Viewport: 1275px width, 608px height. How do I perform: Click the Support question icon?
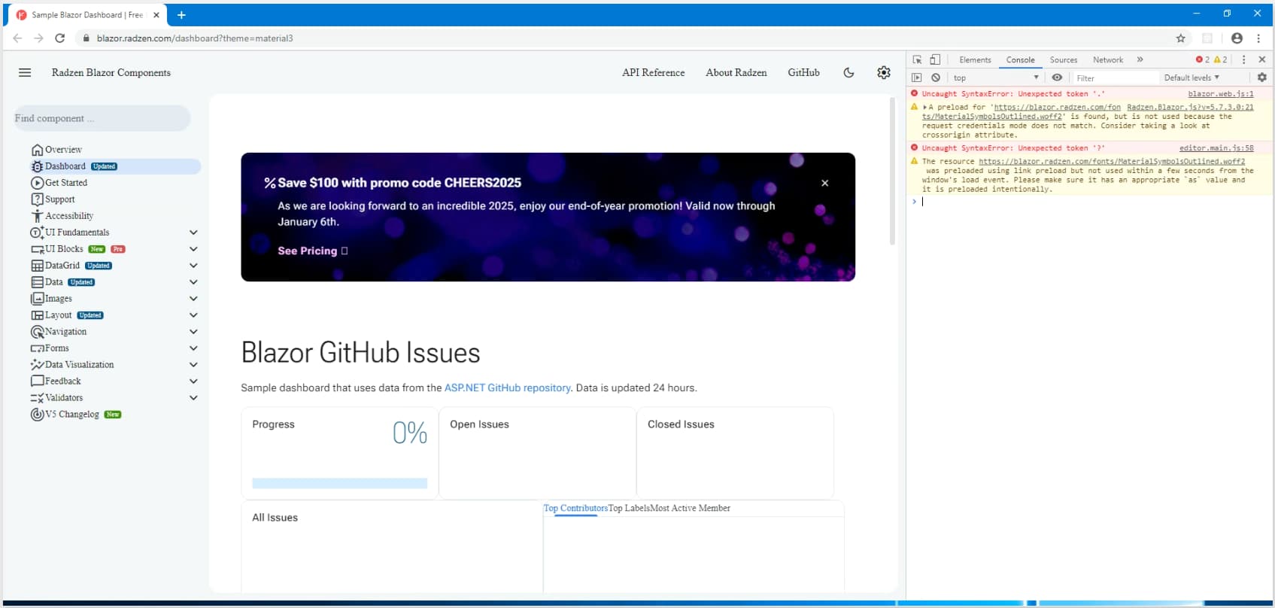pos(37,199)
